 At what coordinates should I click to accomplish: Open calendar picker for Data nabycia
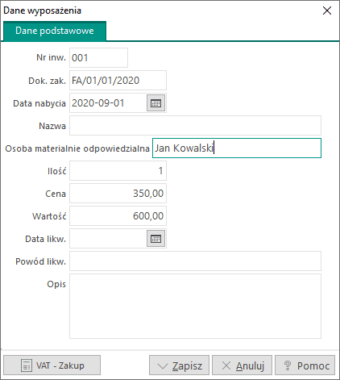155,103
